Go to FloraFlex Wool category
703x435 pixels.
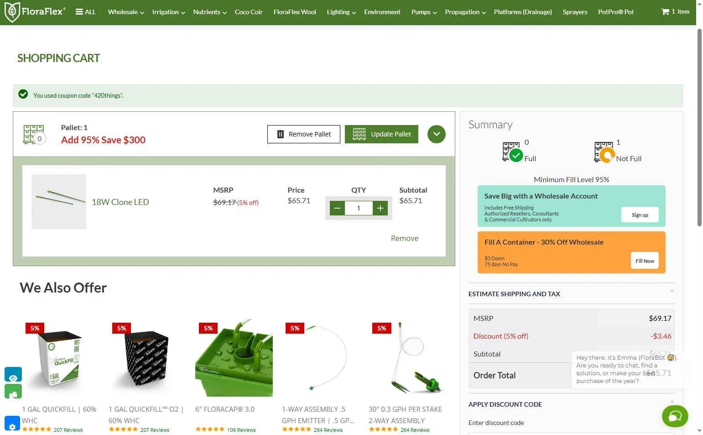(295, 12)
